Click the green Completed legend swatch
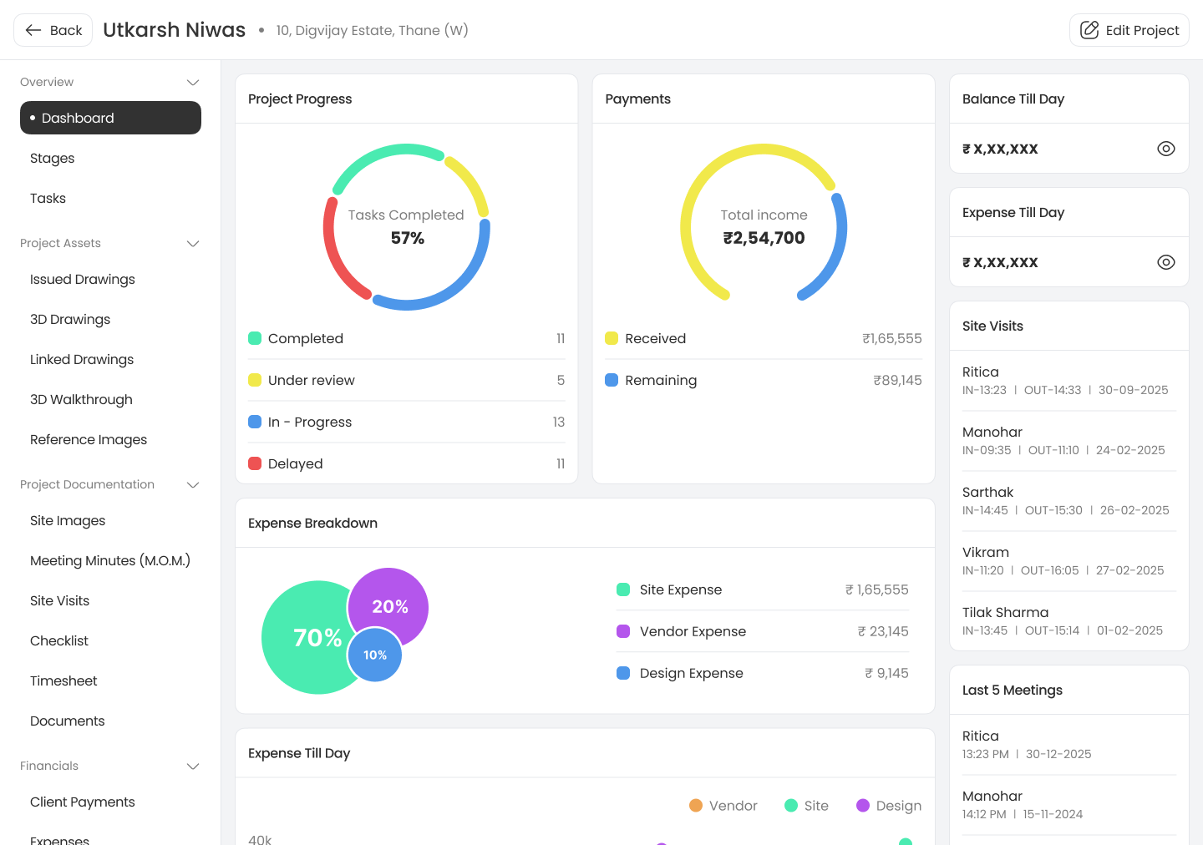Viewport: 1203px width, 845px height. [256, 338]
